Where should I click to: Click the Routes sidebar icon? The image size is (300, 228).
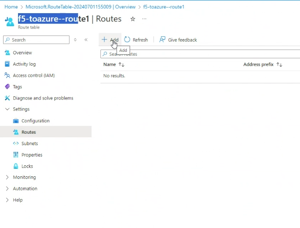click(x=16, y=132)
